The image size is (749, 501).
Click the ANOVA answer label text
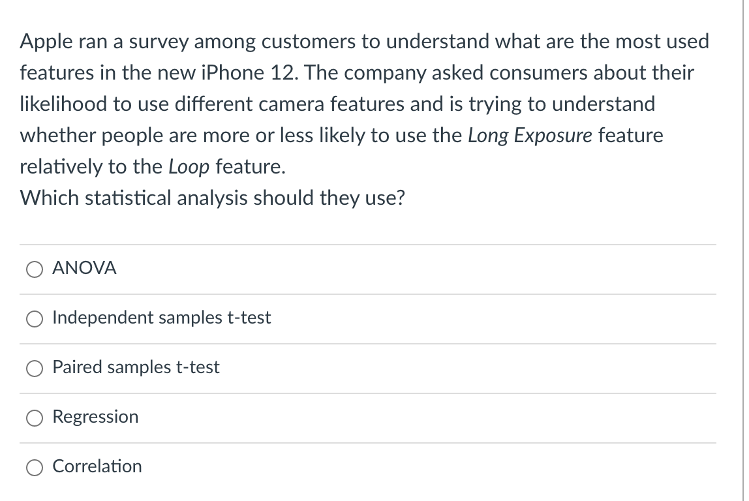[84, 268]
